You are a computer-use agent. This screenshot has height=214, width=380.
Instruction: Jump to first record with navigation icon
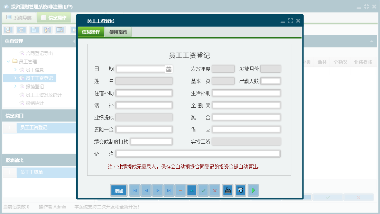[x=134, y=190]
